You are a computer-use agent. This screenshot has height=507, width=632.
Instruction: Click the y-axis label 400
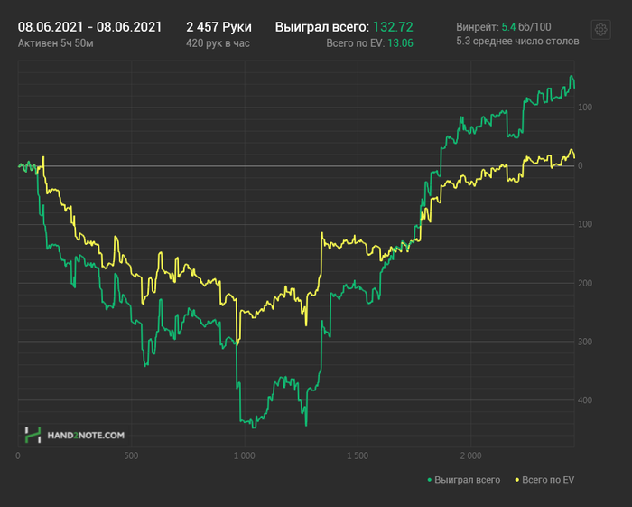(585, 400)
